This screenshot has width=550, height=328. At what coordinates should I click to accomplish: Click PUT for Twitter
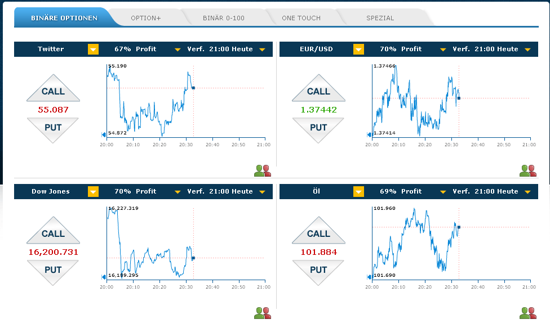pyautogui.click(x=53, y=129)
